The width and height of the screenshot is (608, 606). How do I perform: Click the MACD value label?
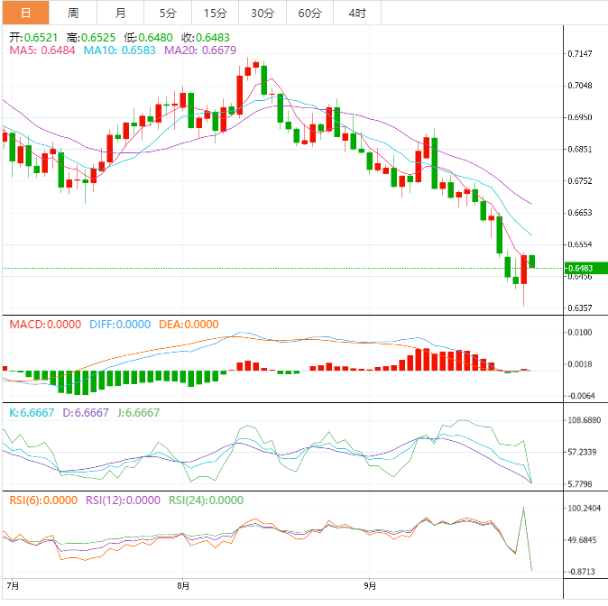point(45,324)
